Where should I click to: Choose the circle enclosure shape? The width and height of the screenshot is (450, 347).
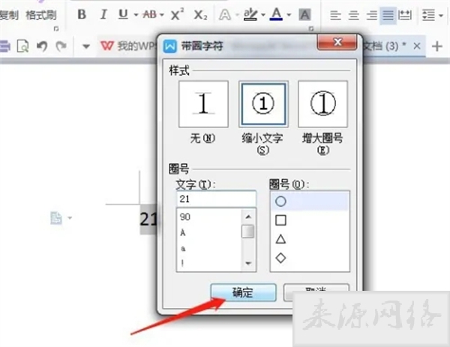pyautogui.click(x=310, y=202)
